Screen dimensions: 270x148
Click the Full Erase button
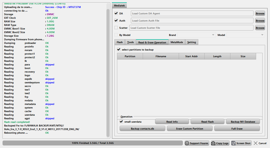click(237, 129)
